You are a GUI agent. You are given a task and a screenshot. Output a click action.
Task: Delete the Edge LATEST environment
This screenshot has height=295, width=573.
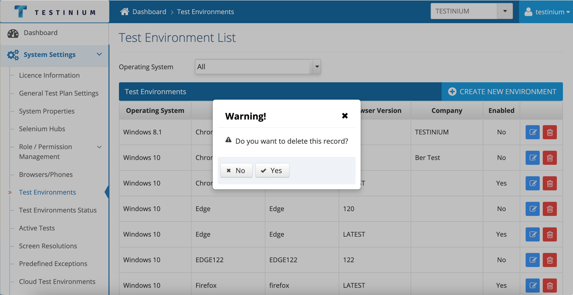550,234
